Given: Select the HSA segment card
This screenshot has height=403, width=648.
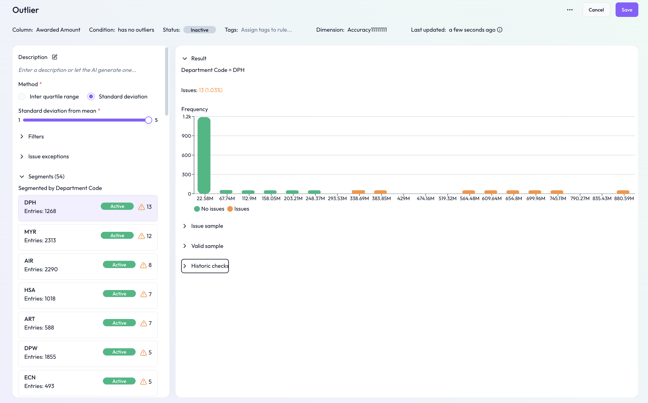Looking at the screenshot, I should click(88, 295).
